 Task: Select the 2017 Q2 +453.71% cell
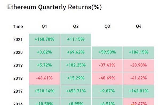tap(76, 91)
